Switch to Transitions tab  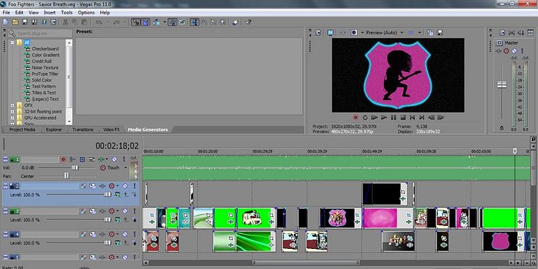point(83,129)
